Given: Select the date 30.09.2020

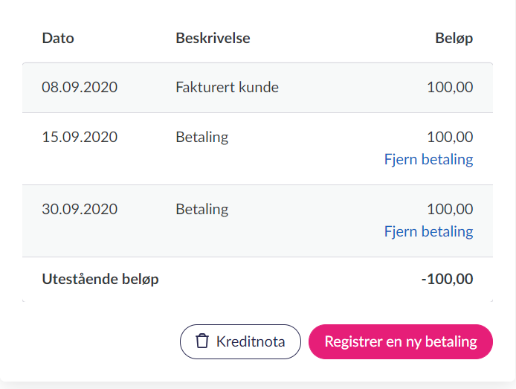Looking at the screenshot, I should click(80, 209).
